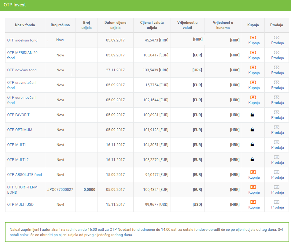This screenshot has height=243, width=291.
Task: Click the Kupnja icon for OTP MERIDIAN 20 fond
Action: [253, 53]
